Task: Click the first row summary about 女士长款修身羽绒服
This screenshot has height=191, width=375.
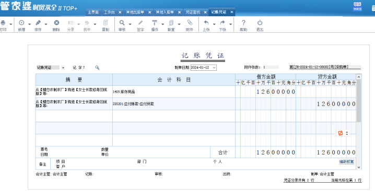Action: click(74, 92)
